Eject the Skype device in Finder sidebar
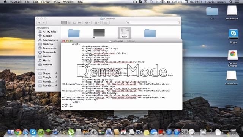 (x=57, y=73)
